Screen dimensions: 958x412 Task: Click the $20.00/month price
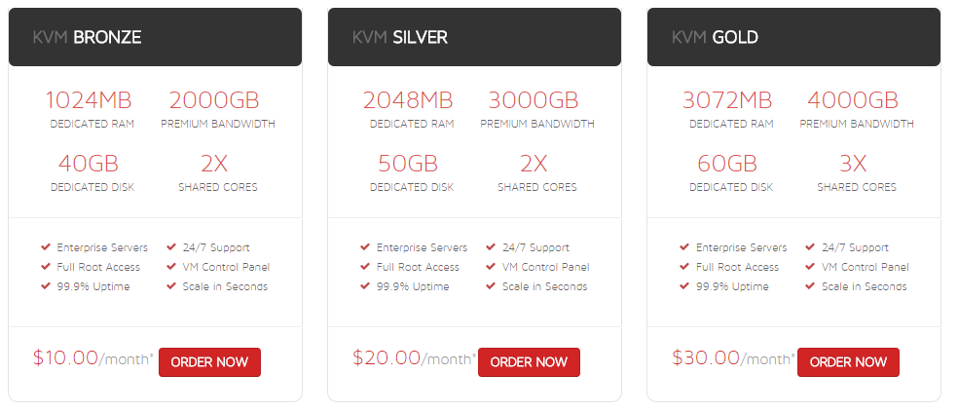point(413,357)
